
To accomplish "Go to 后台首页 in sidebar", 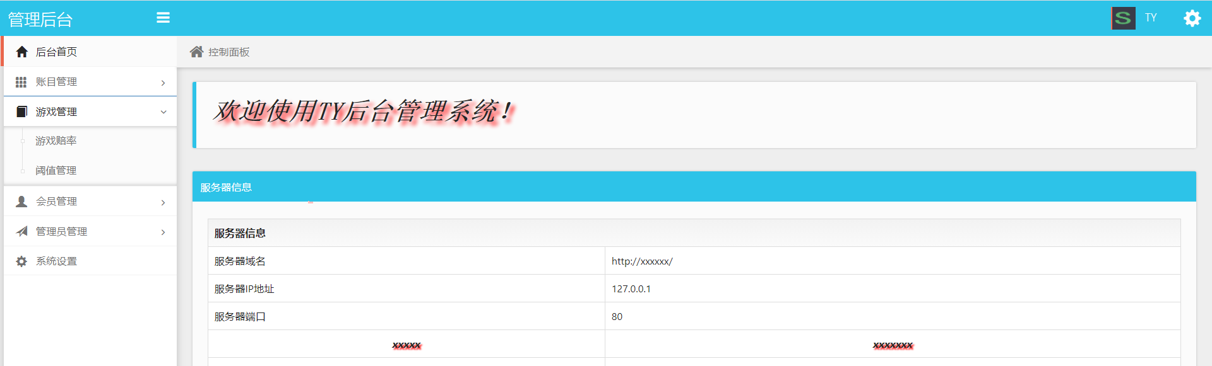I will click(57, 52).
